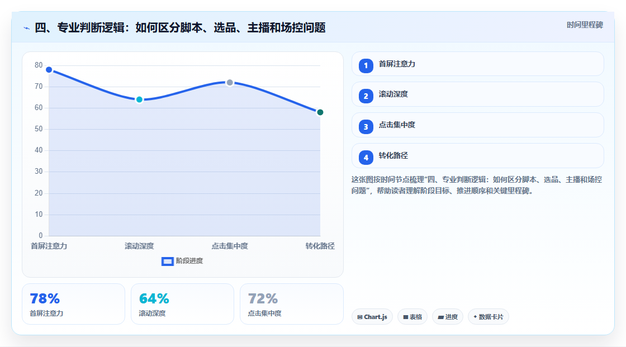This screenshot has width=626, height=347.
Task: Click the section title 四、专业判断逻辑
Action: point(180,27)
